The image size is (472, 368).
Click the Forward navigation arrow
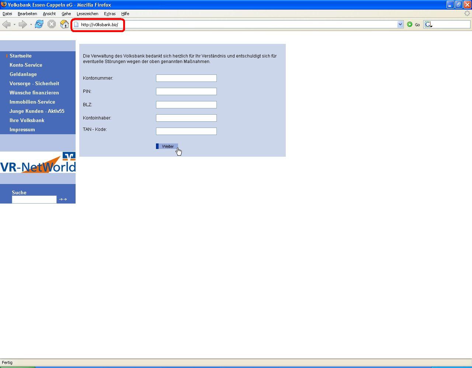22,24
